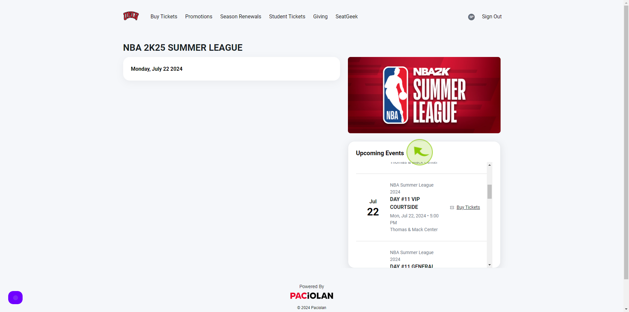The width and height of the screenshot is (629, 312).
Task: Click the purple chat widget button
Action: tap(15, 298)
